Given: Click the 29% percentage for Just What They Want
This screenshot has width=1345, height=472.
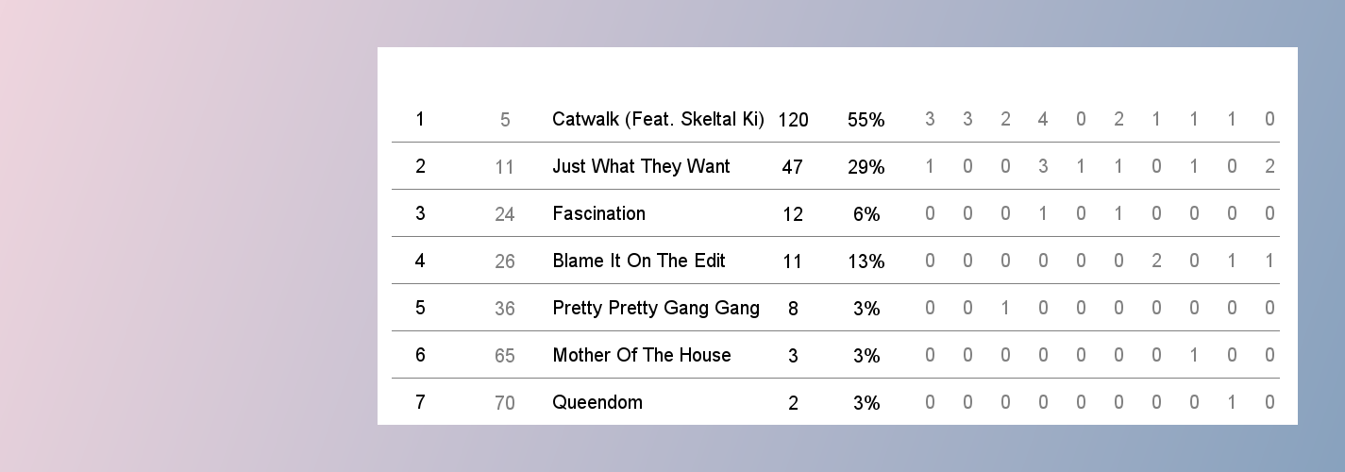Looking at the screenshot, I should point(866,167).
